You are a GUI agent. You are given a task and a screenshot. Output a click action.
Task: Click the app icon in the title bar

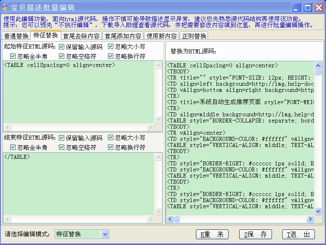coord(5,7)
